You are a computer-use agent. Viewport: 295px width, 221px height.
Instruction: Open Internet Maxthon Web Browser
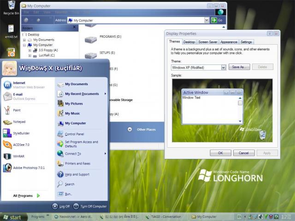click(x=24, y=85)
